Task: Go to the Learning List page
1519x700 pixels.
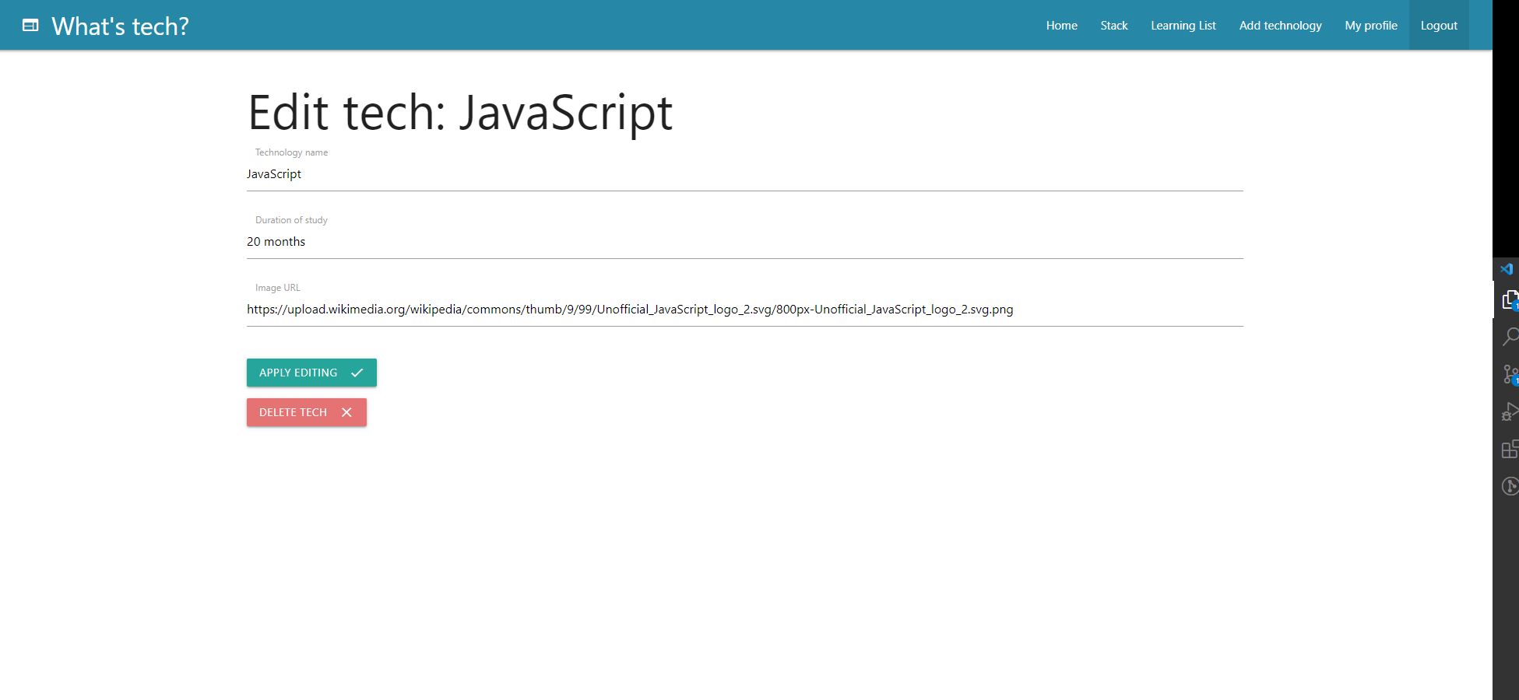Action: point(1183,25)
